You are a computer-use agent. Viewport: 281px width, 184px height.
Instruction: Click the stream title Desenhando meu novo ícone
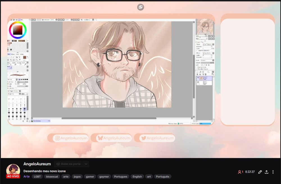tap(44, 171)
